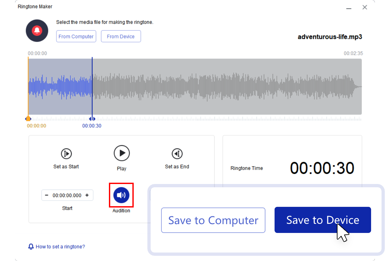This screenshot has height=261, width=390.
Task: Choose From Computer as media source
Action: tap(76, 37)
